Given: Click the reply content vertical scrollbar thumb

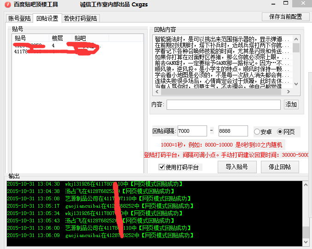Looking at the screenshot, I should click(296, 48).
